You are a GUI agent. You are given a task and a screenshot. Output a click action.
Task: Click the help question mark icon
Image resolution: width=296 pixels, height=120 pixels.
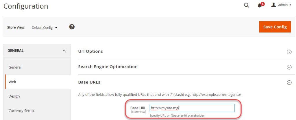tap(72, 27)
